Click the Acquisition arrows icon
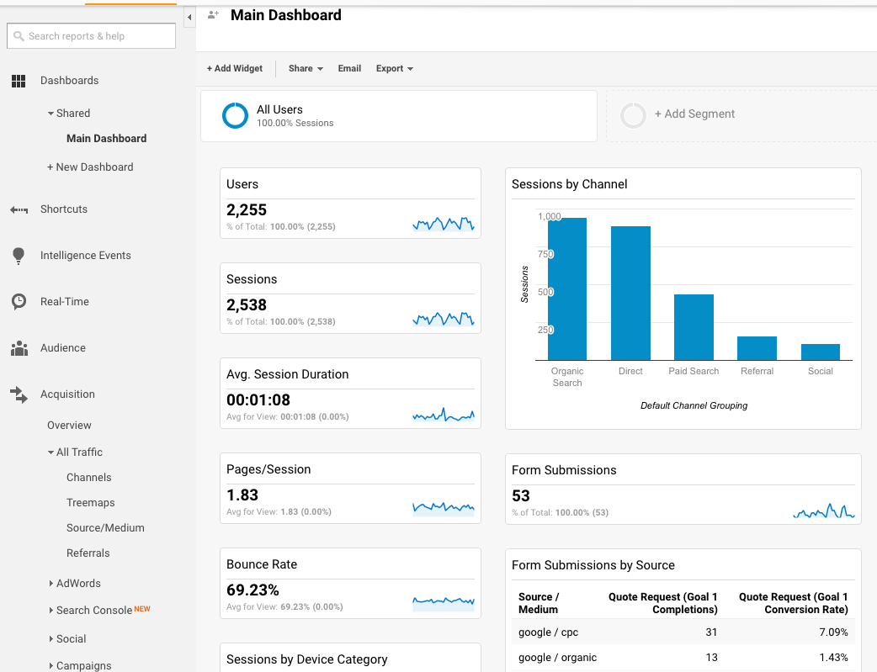The image size is (877, 672). [19, 394]
